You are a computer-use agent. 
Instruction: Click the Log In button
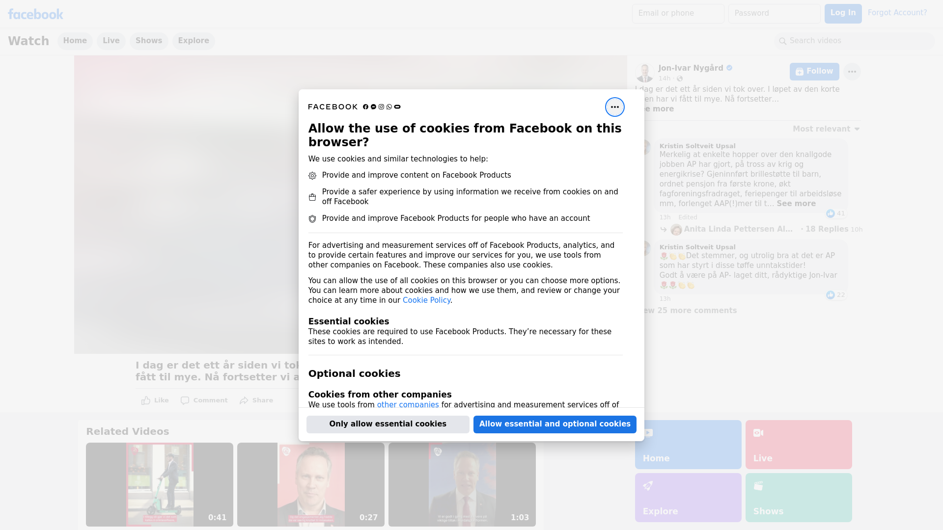[843, 14]
